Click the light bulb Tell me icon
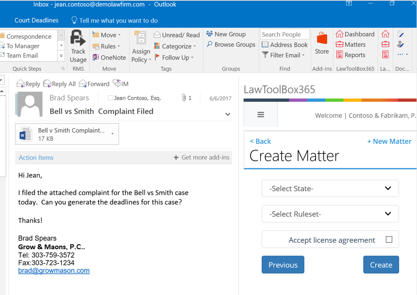The height and width of the screenshot is (295, 417). pos(74,20)
